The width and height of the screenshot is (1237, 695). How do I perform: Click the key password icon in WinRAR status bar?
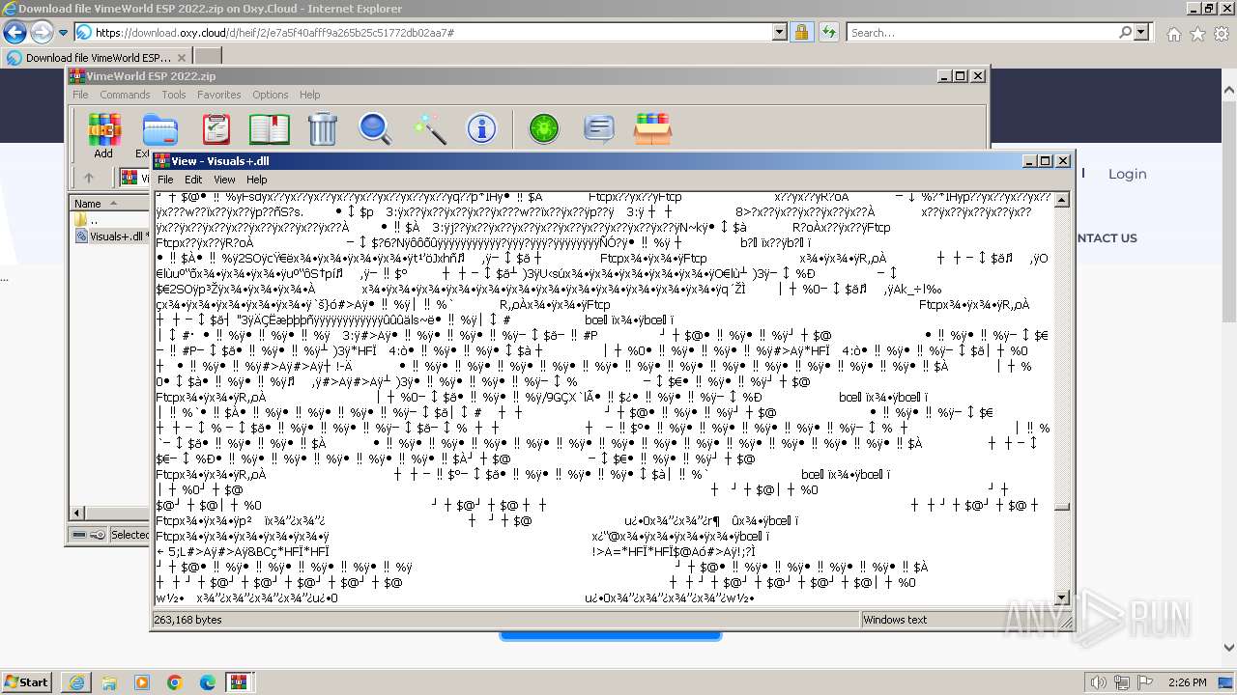point(100,535)
